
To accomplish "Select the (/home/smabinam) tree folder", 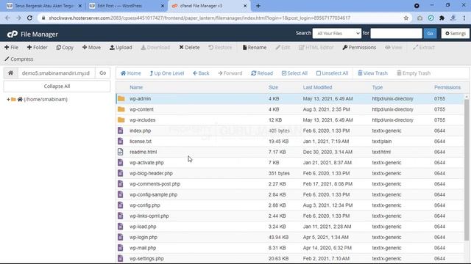I will coord(46,99).
